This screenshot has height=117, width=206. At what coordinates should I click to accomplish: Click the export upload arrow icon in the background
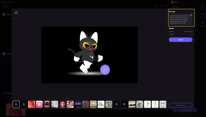pos(161,6)
